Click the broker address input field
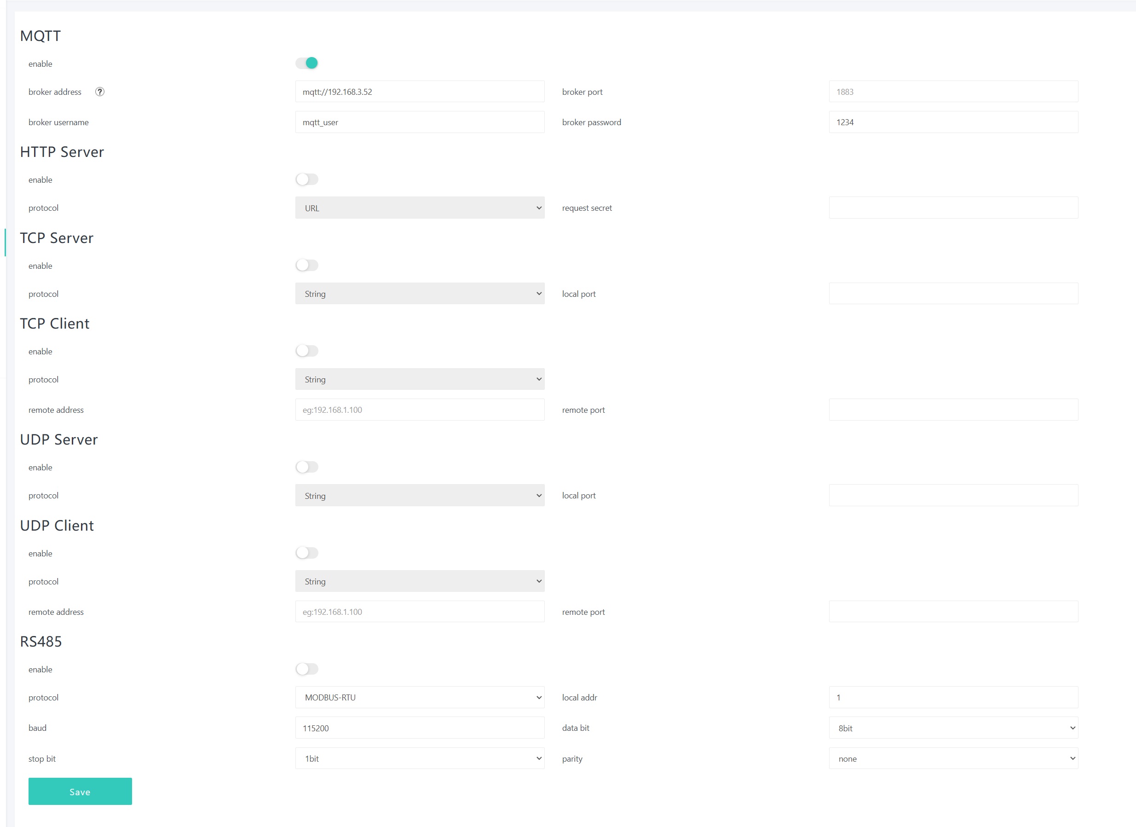1136x827 pixels. [x=419, y=92]
